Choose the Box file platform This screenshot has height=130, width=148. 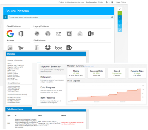(58, 48)
